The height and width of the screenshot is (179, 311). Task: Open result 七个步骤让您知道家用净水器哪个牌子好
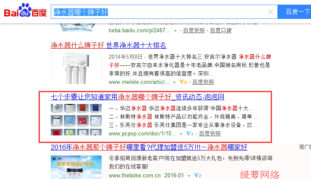[137, 97]
